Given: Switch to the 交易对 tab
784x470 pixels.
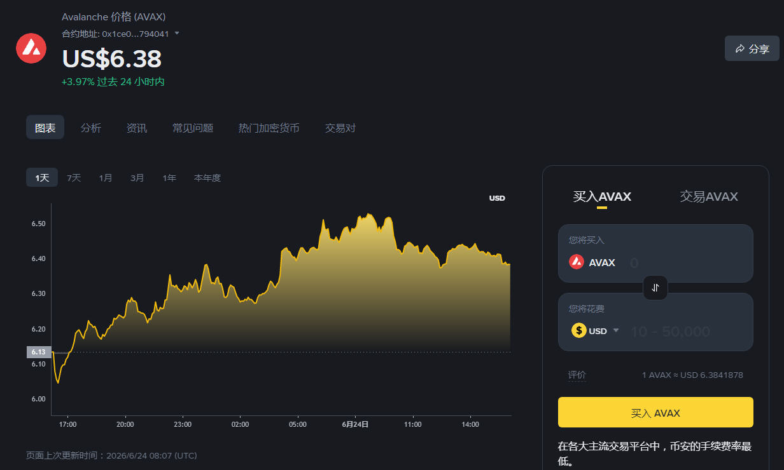Looking at the screenshot, I should 340,128.
